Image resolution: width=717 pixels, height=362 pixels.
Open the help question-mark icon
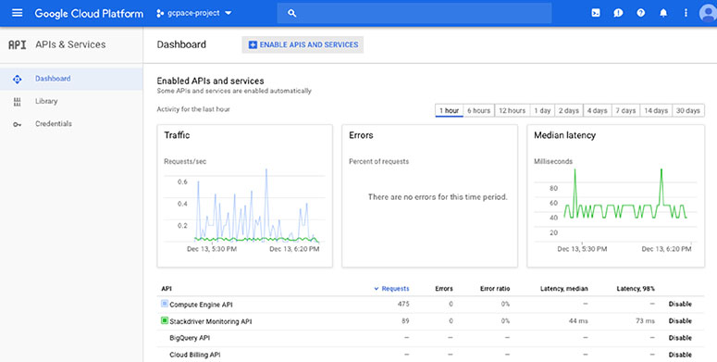tap(640, 13)
